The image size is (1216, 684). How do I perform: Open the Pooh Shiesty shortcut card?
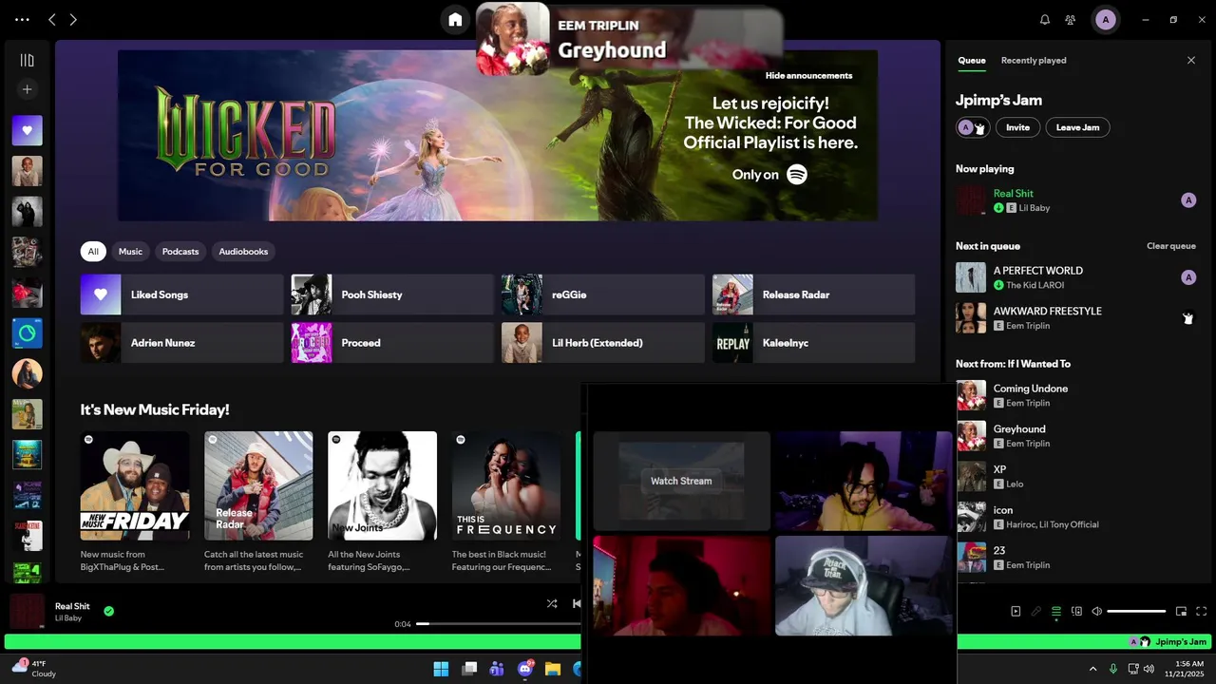[392, 294]
